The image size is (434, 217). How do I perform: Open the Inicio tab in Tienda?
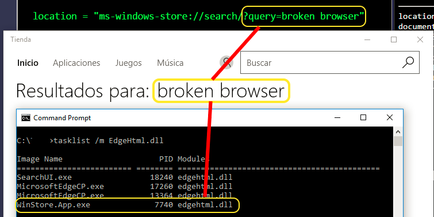coord(28,63)
